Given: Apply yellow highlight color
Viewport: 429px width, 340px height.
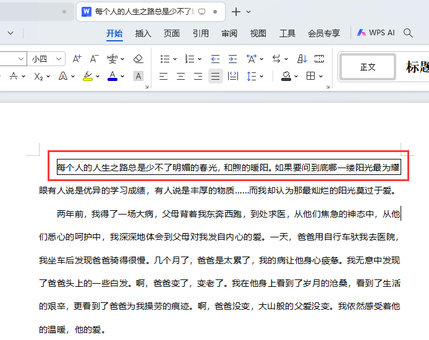Looking at the screenshot, I should coord(88,76).
